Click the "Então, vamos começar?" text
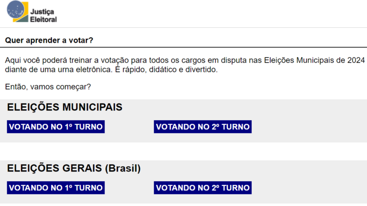This screenshot has height=206, width=367. click(48, 86)
